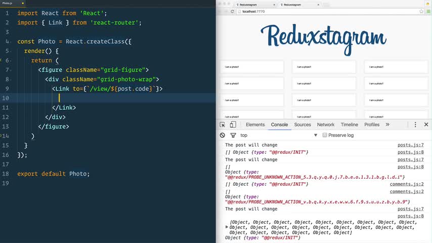
Task: Click the first 'The post will change' log
Action: [x=251, y=145]
